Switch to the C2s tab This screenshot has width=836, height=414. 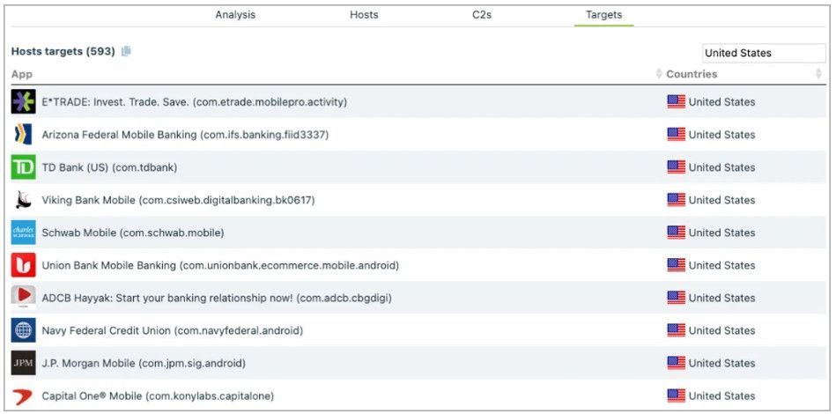(482, 15)
